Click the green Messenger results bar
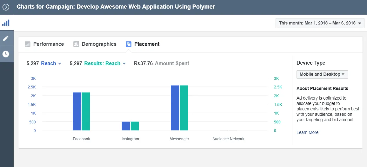This screenshot has height=167, width=367. point(184,108)
